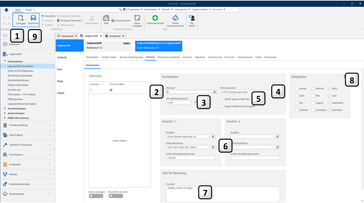Screen dimensions: 364x203
Task: Check the Januar checkbox
Action: coord(296,88)
